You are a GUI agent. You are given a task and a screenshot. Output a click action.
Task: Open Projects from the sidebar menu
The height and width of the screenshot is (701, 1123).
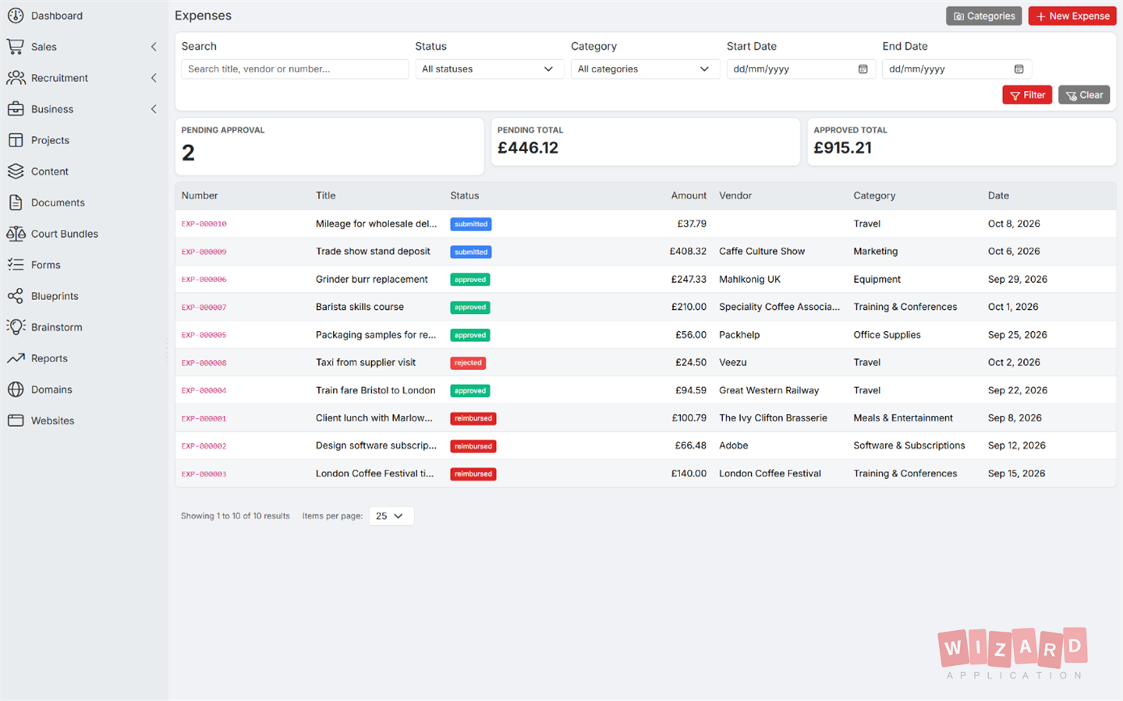pos(50,140)
